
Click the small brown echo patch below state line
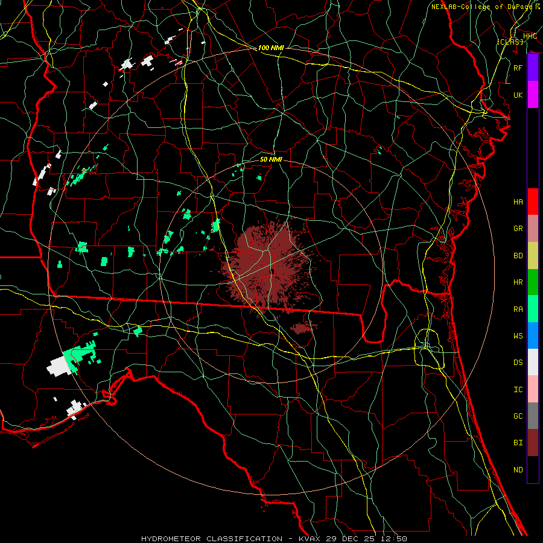(302, 327)
